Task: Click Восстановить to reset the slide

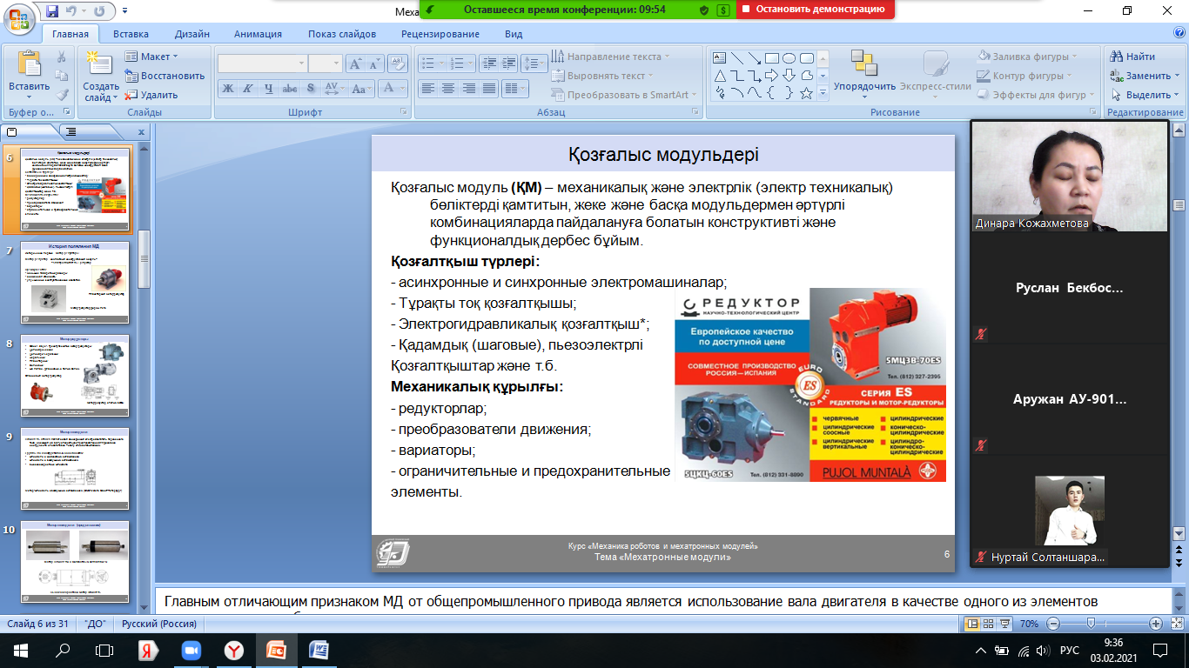Action: click(165, 76)
